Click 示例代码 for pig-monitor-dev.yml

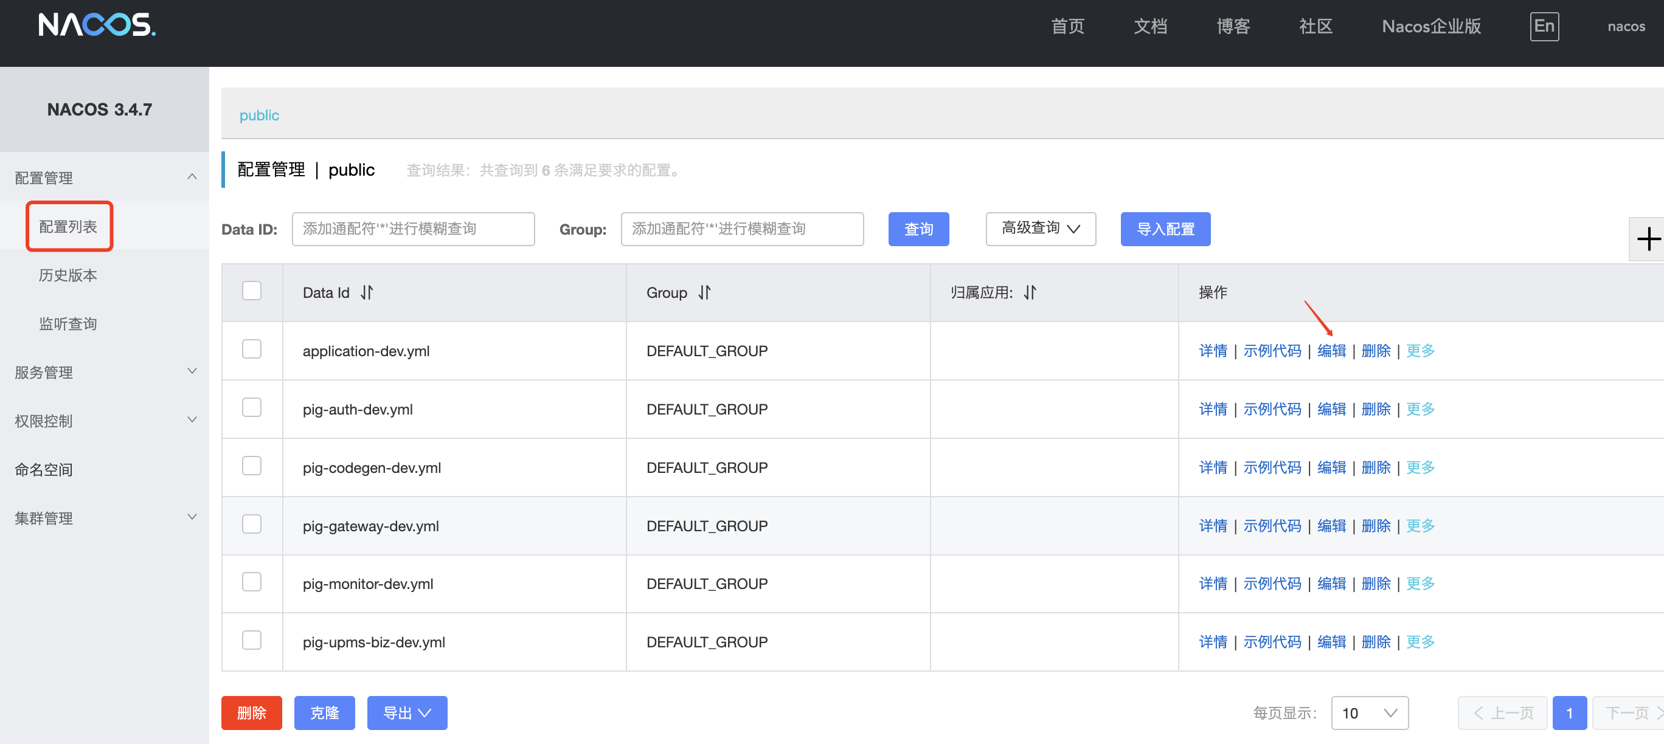click(x=1272, y=584)
